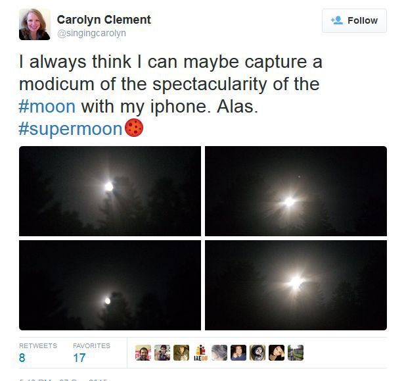Open the second avatar in the favoriters list
The image size is (404, 381).
coord(162,353)
